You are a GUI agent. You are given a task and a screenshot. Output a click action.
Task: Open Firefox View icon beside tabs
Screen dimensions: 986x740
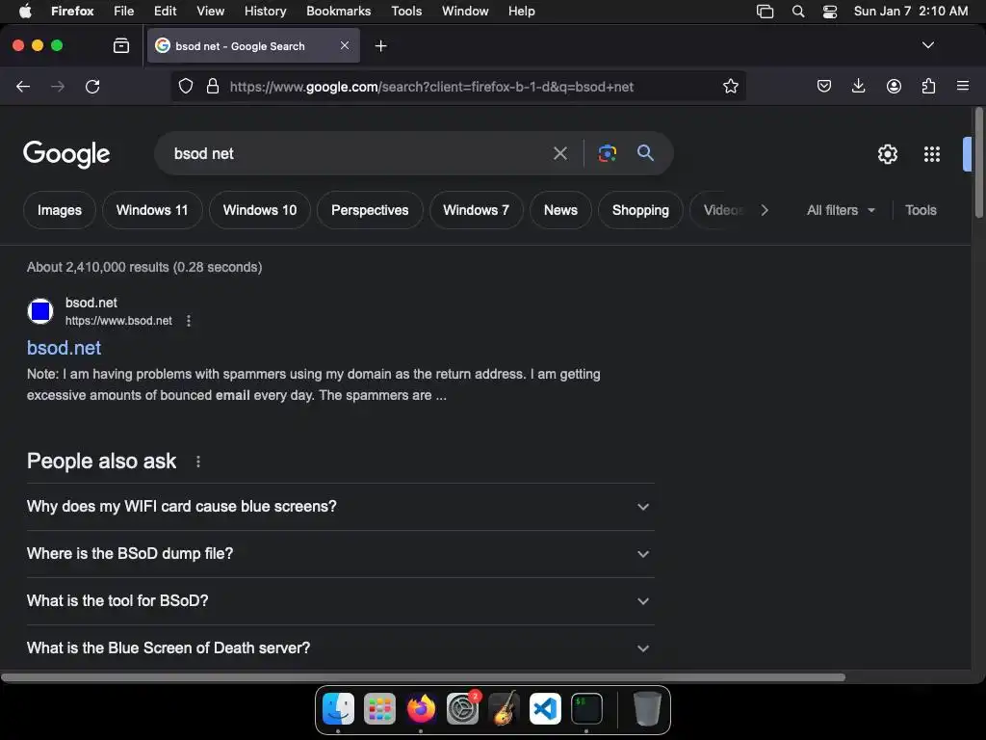click(x=121, y=45)
